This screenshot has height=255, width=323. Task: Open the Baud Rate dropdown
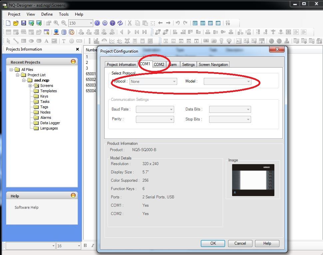click(x=155, y=109)
